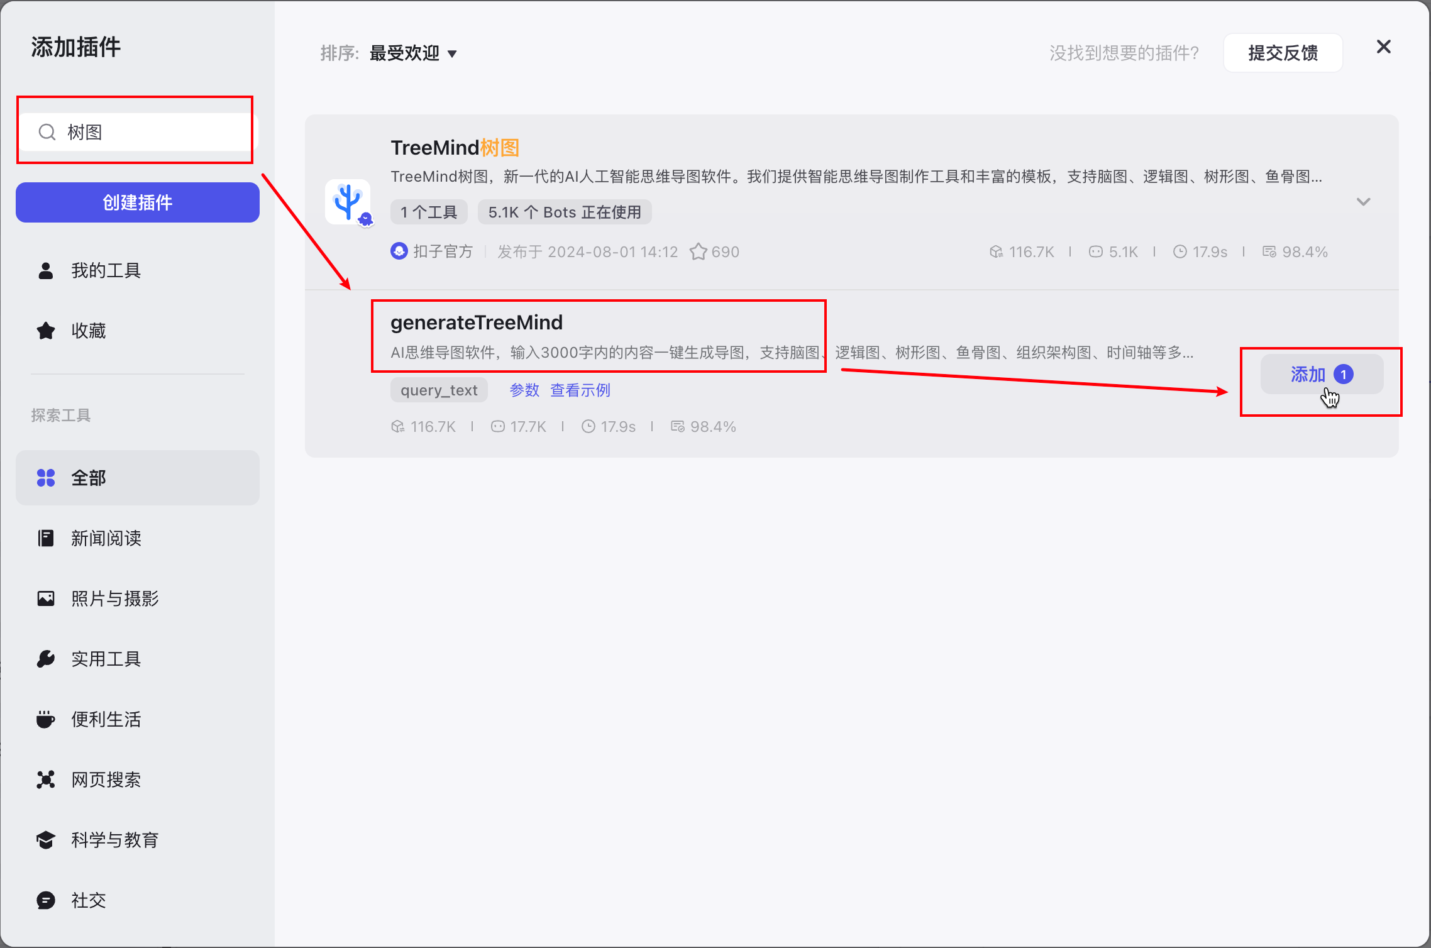This screenshot has width=1431, height=948.
Task: Open the My Tools person icon
Action: point(46,271)
